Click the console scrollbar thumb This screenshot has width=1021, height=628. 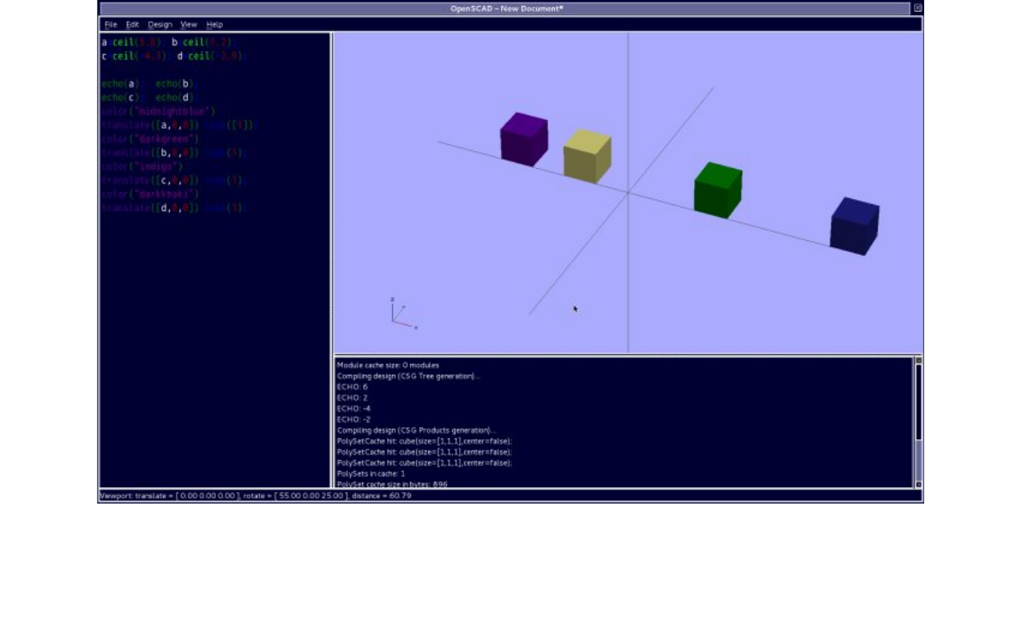point(918,402)
